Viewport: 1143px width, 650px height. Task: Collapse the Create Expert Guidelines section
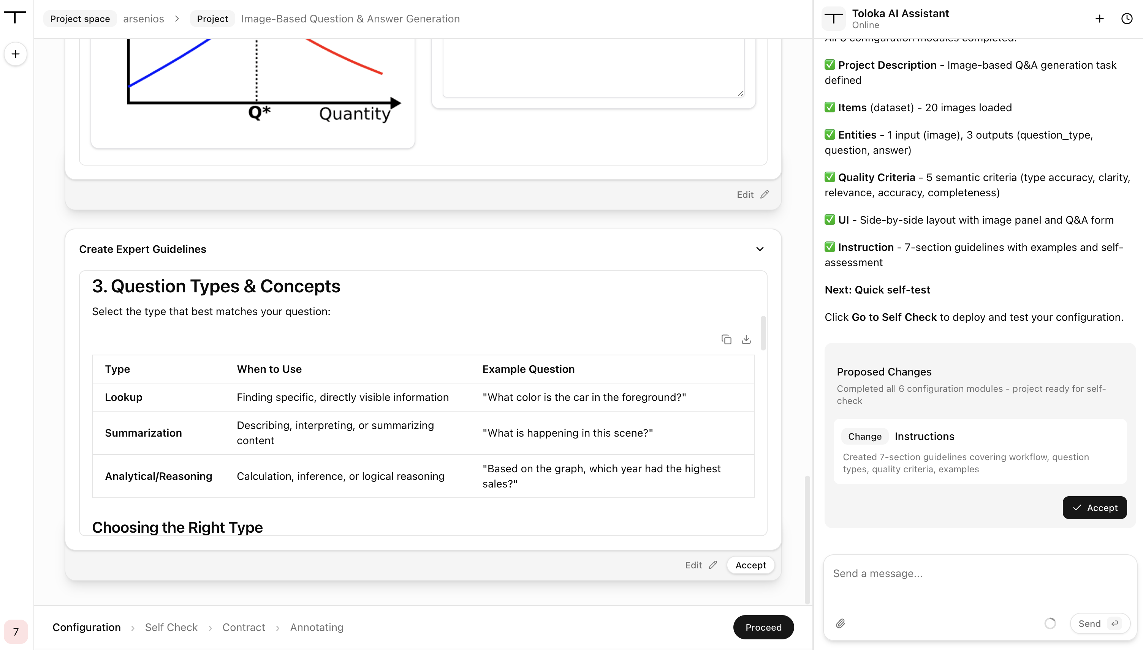[x=760, y=249]
